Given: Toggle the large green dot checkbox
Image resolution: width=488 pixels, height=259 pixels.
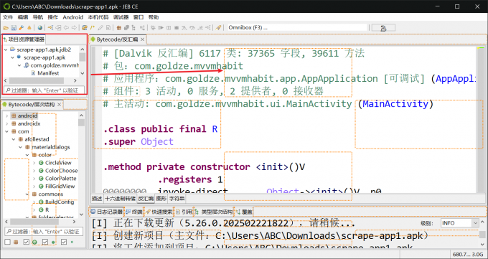Looking at the screenshot, I should click(x=45, y=242).
